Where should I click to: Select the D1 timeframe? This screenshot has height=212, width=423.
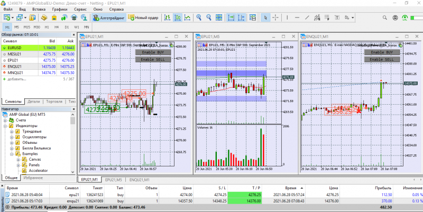(67, 27)
